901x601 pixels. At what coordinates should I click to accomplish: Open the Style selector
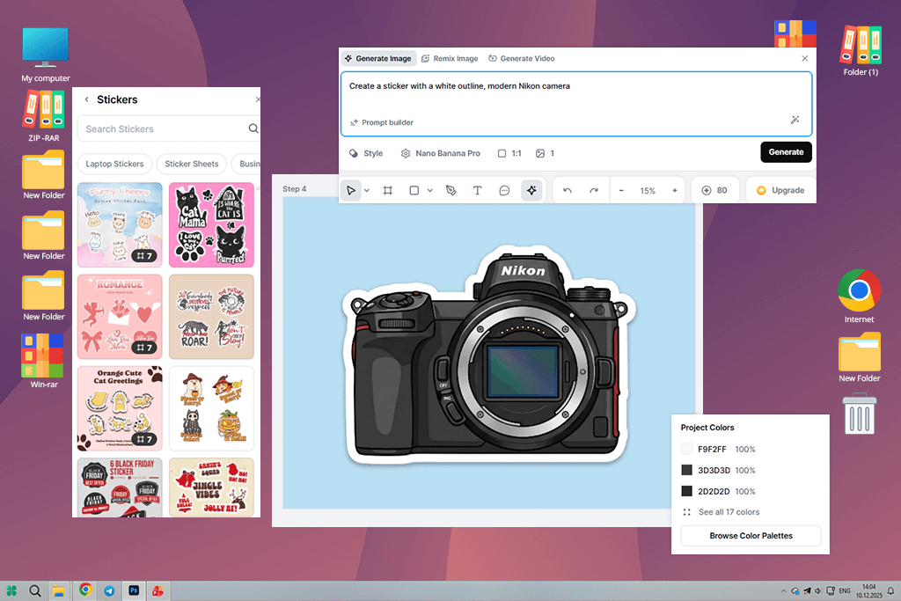click(x=366, y=153)
